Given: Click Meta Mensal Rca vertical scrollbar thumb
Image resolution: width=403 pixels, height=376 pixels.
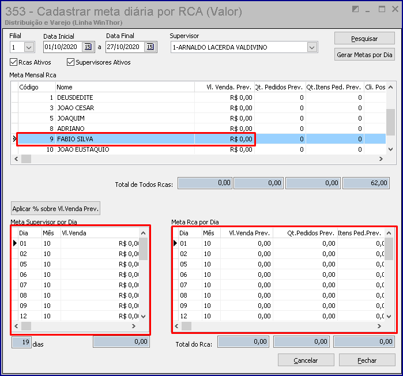Looking at the screenshot, I should [x=390, y=122].
